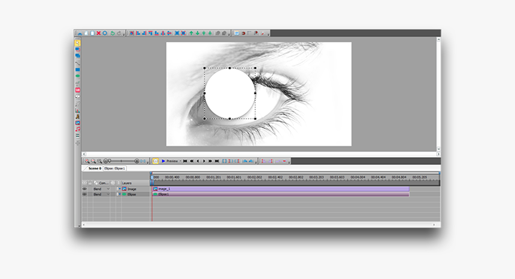Hide the Ellipse layer using its eye icon
Image resolution: width=515 pixels, height=279 pixels.
tap(84, 194)
